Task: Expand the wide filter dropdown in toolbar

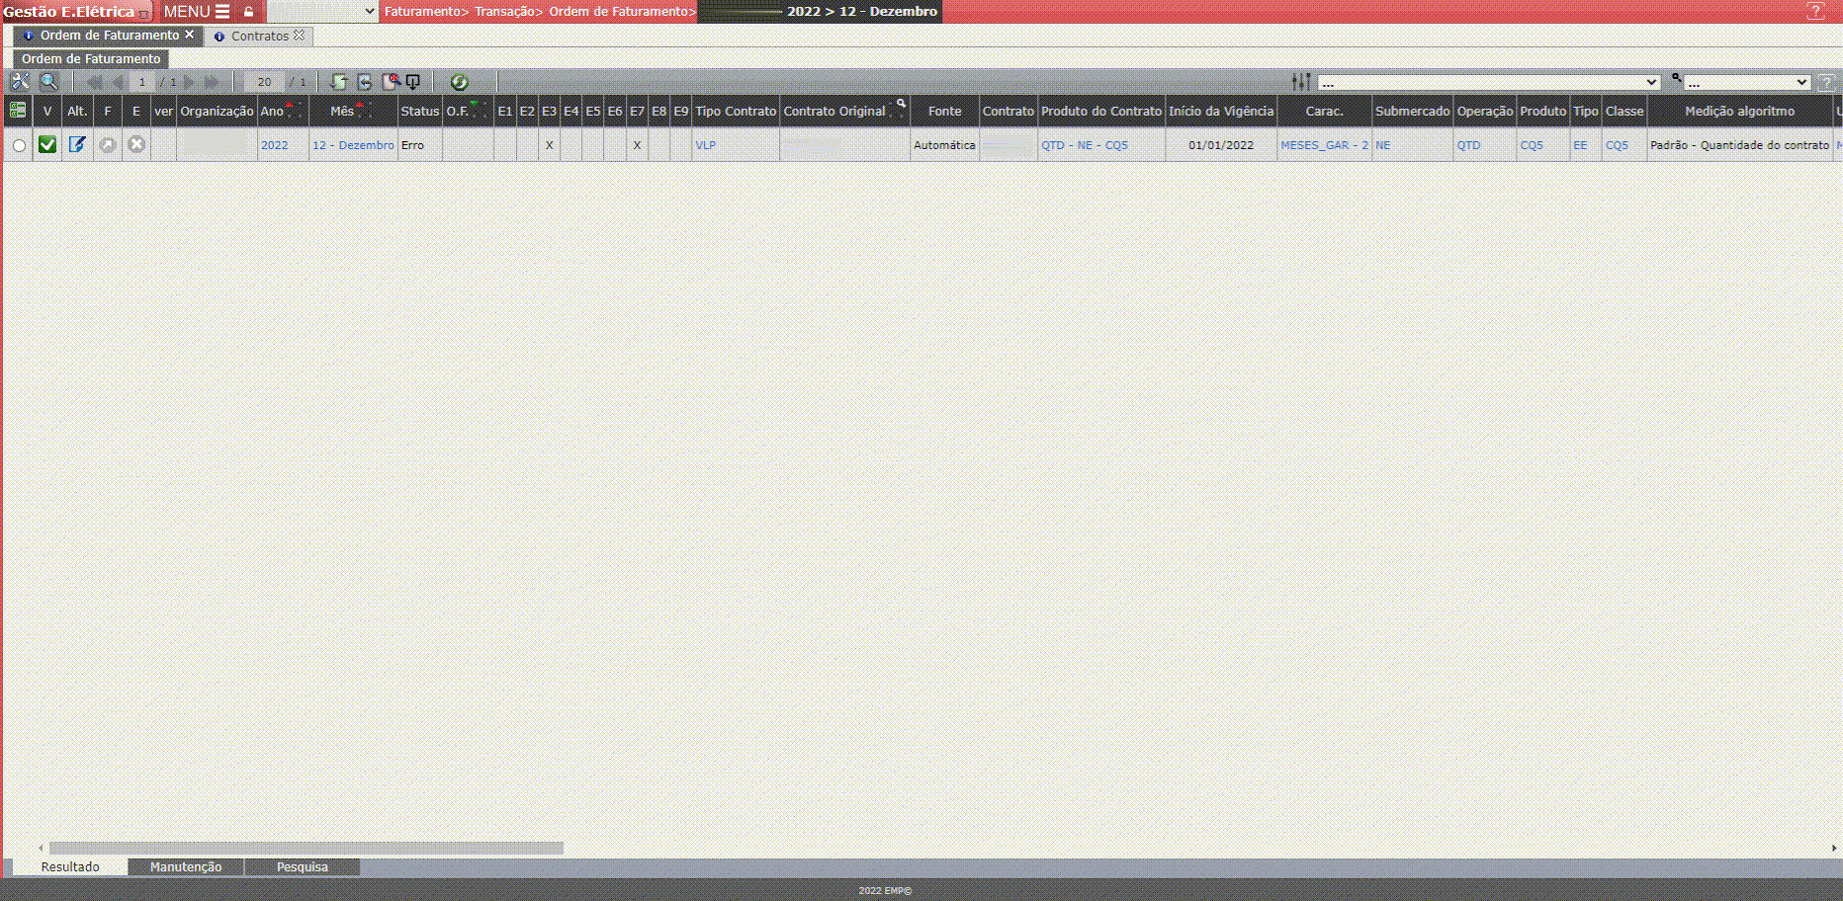Action: pyautogui.click(x=1488, y=83)
